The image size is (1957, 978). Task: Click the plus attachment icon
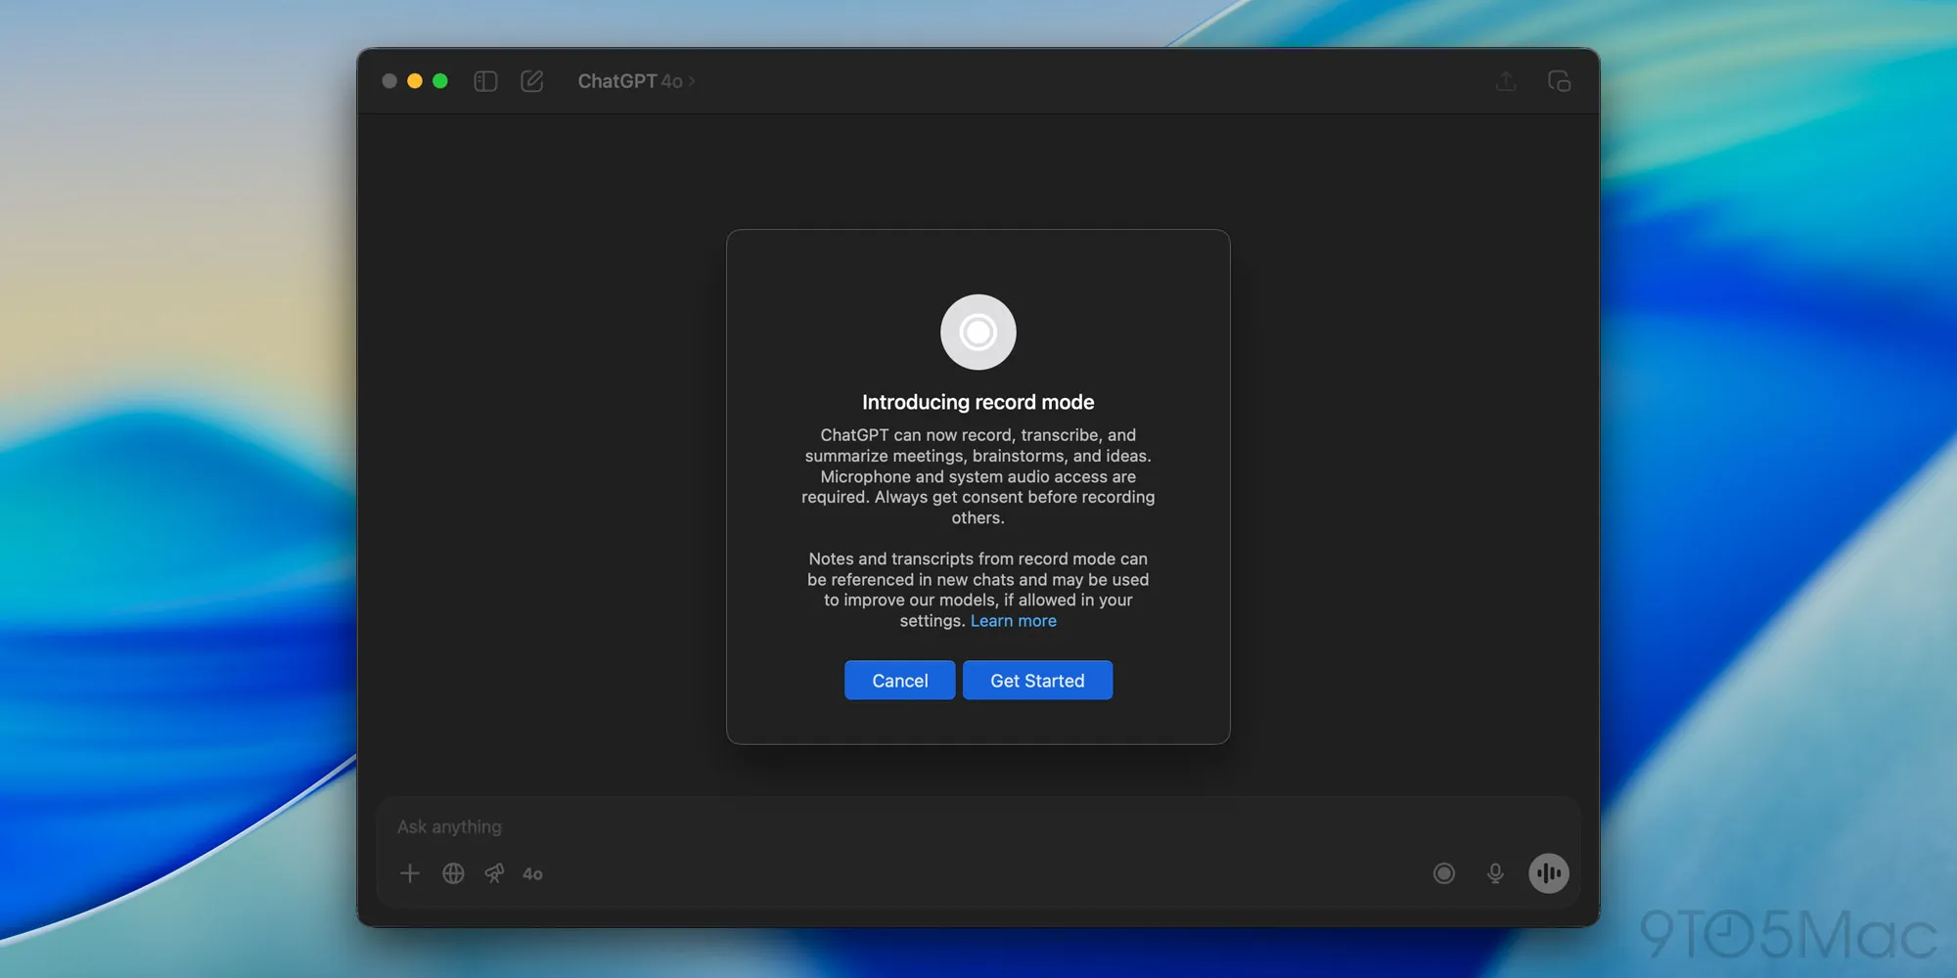(x=410, y=873)
